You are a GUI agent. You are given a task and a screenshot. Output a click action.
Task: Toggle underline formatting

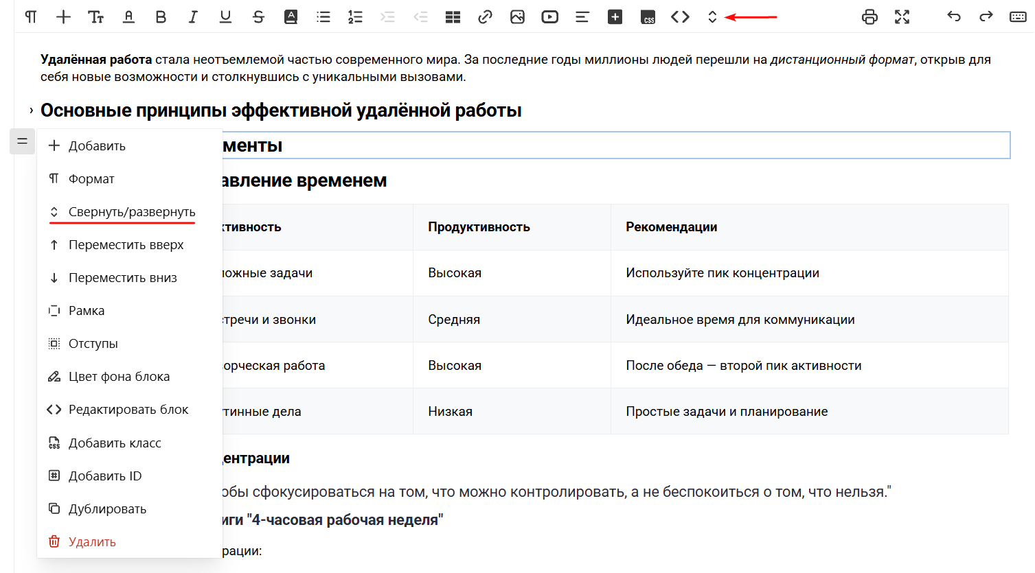click(225, 17)
